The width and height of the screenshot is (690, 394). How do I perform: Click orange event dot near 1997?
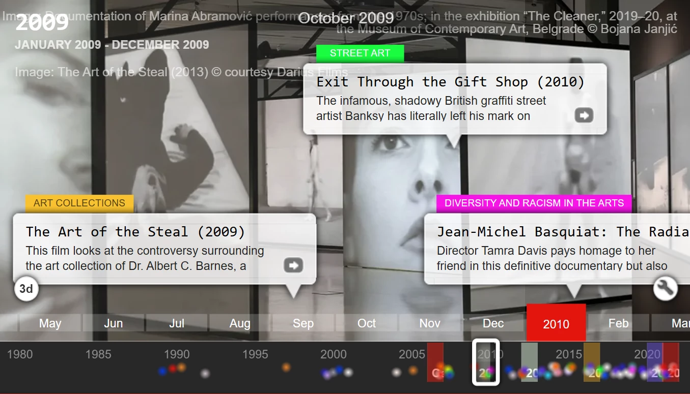pos(286,367)
